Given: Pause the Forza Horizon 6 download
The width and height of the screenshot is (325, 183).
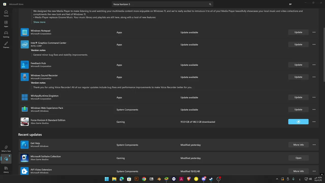Looking at the screenshot, I should tap(298, 122).
